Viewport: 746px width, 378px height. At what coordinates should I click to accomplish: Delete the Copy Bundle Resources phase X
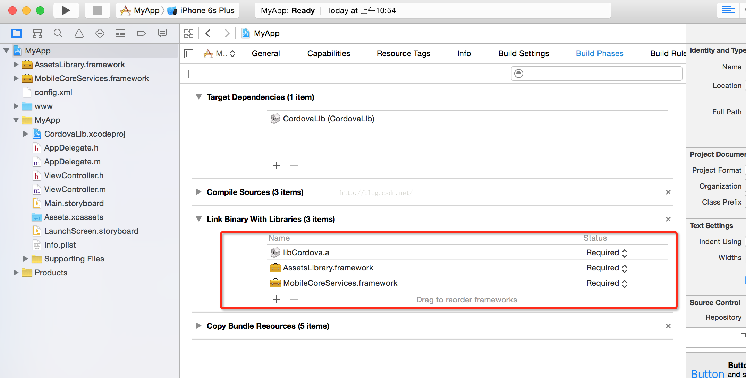tap(668, 326)
